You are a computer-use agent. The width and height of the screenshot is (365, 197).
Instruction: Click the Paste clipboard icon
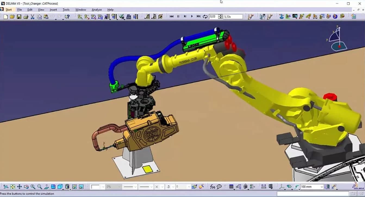tap(46, 17)
